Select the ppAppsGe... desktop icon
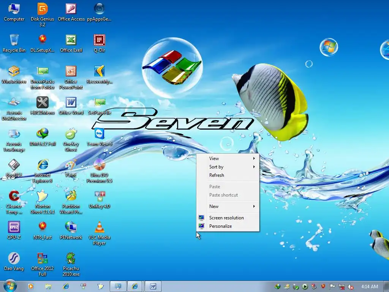This screenshot has width=389, height=292. pos(99,13)
